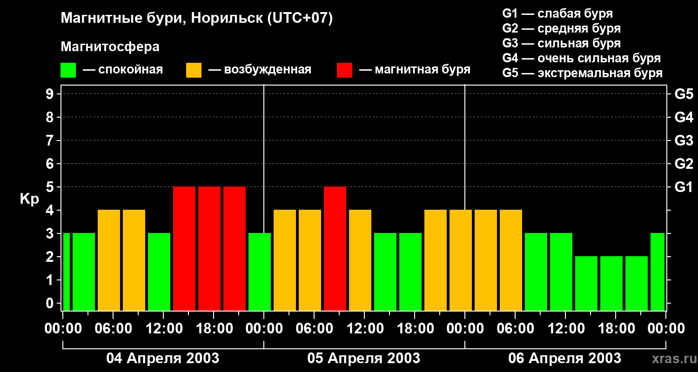
Task: Click the G2 mark on right axis
Action: click(684, 164)
